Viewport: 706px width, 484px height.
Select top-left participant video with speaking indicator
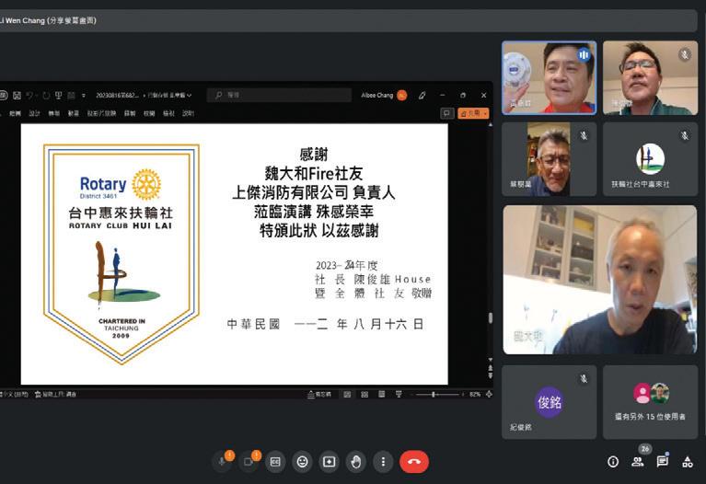(550, 78)
